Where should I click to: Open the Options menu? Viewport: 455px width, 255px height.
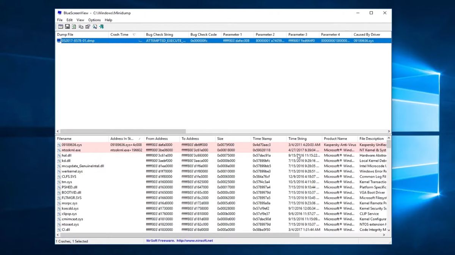pyautogui.click(x=94, y=20)
